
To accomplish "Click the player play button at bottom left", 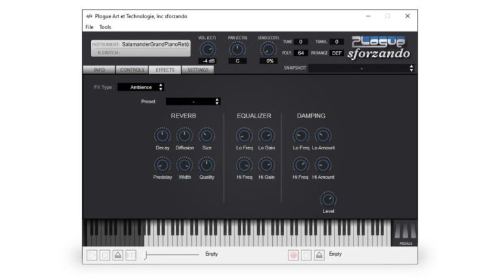I will pyautogui.click(x=92, y=255).
